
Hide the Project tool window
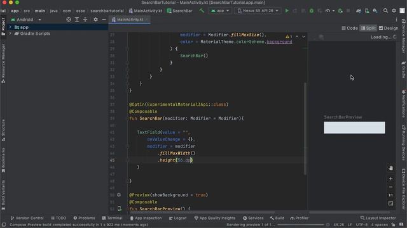point(104,20)
